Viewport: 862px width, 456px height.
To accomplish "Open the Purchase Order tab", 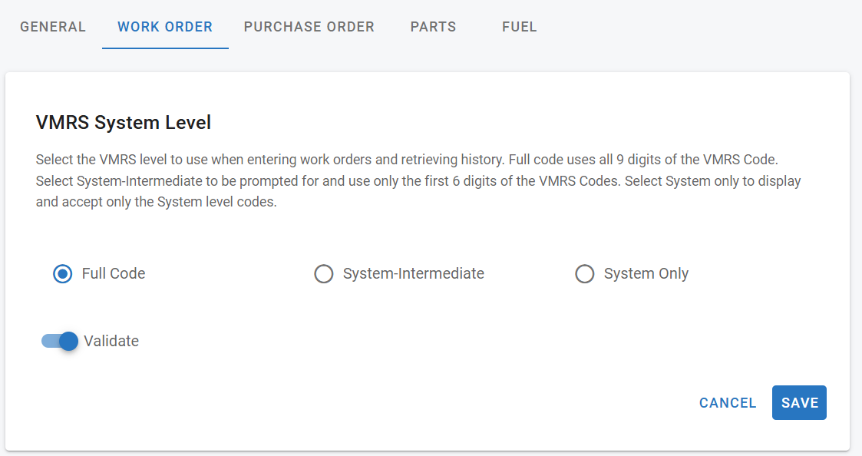I will point(309,27).
